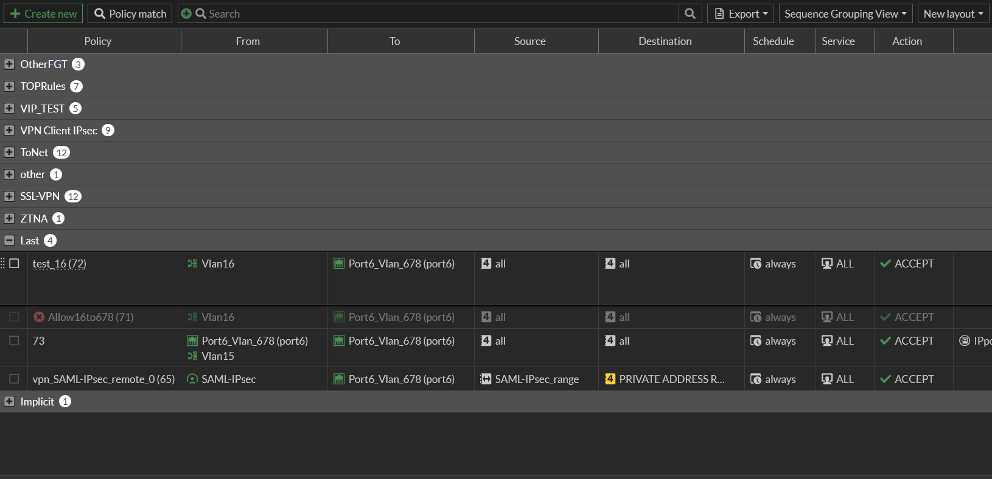Expand the TOPRules policy group
Image resolution: width=992 pixels, height=479 pixels.
tap(9, 86)
